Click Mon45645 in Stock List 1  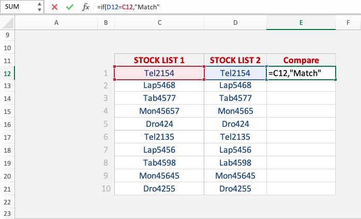[x=159, y=176]
